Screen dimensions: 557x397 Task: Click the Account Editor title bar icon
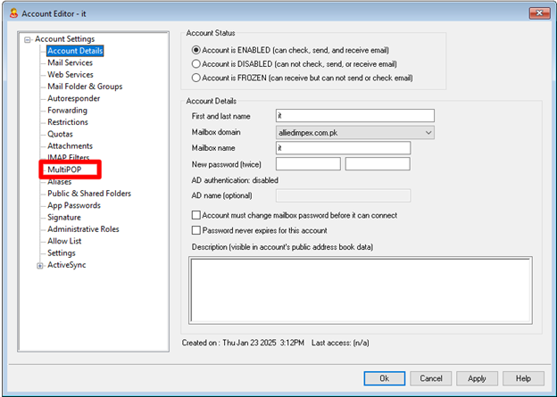(12, 12)
